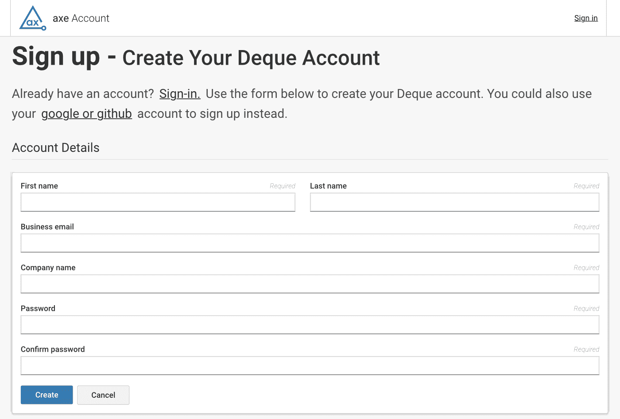Focus the Last name input field
The width and height of the screenshot is (620, 419).
454,202
